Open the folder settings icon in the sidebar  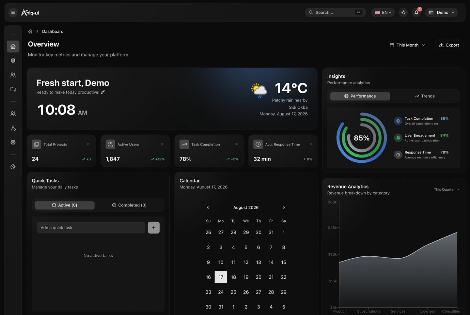(x=13, y=89)
